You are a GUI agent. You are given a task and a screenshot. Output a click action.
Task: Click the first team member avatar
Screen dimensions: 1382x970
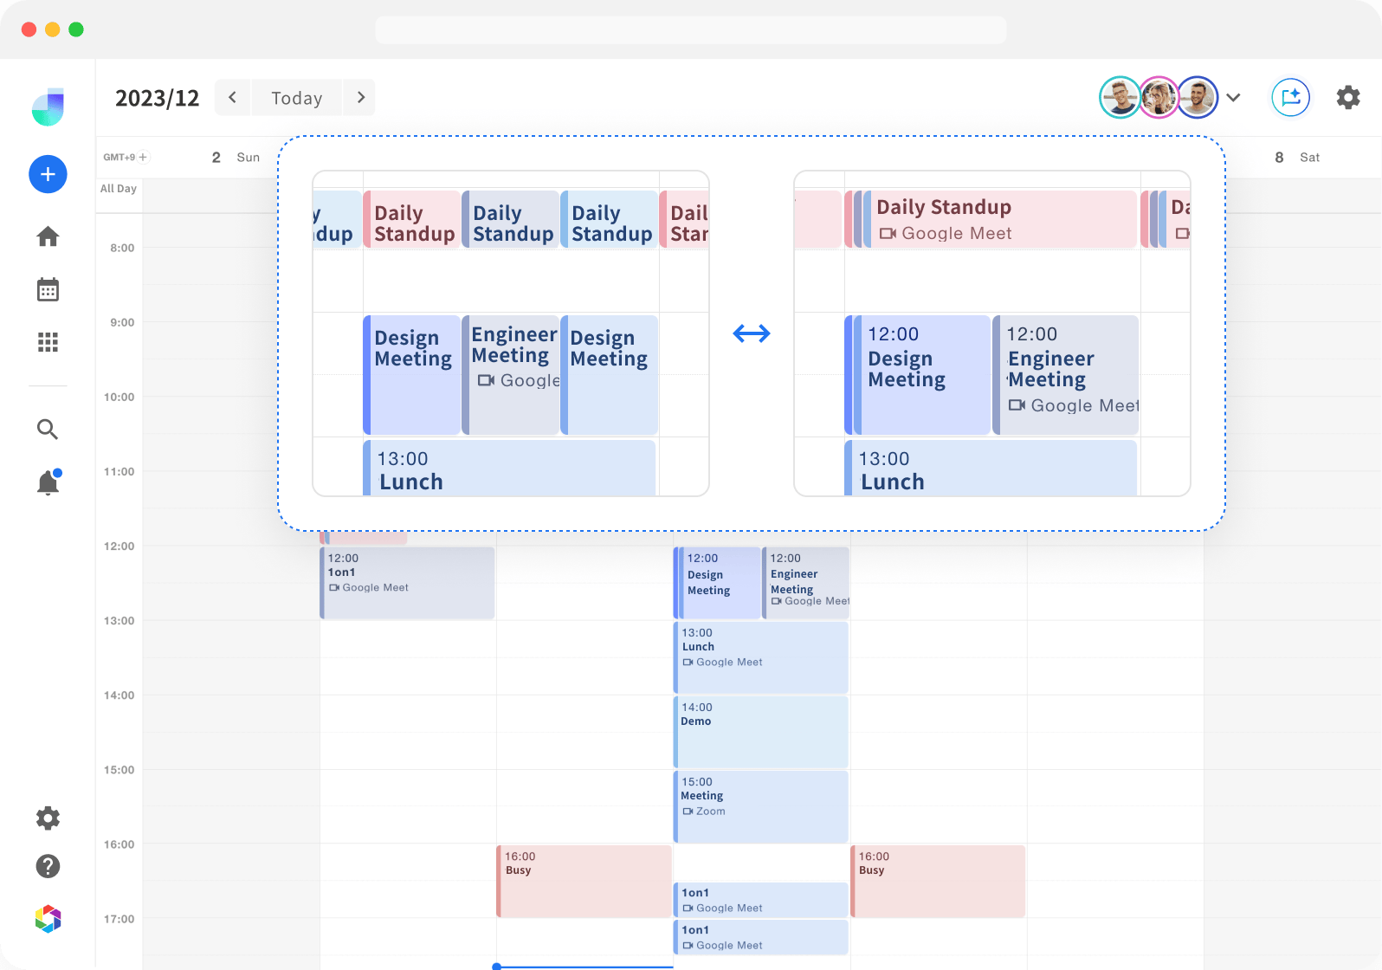[1120, 97]
